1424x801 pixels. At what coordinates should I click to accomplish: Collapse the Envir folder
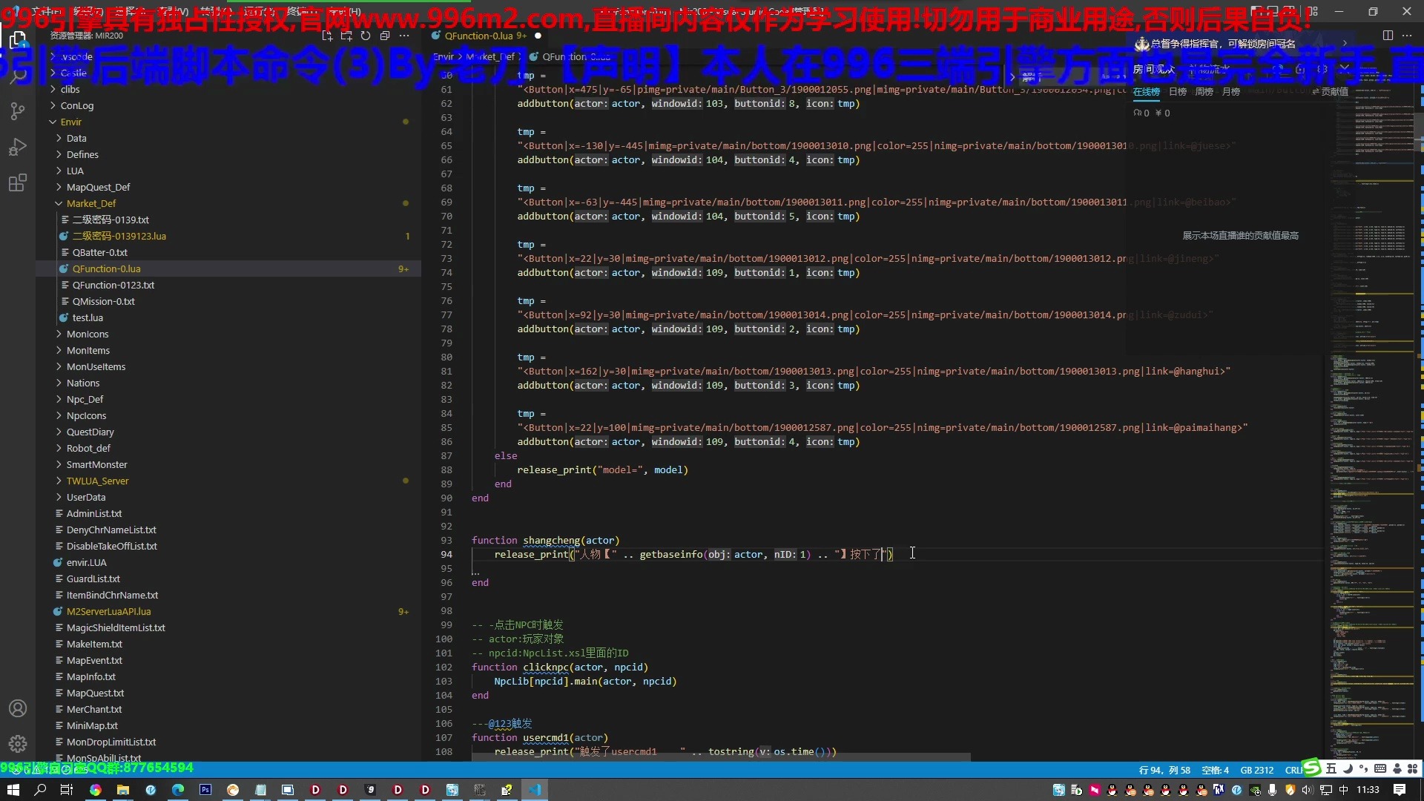tap(70, 122)
